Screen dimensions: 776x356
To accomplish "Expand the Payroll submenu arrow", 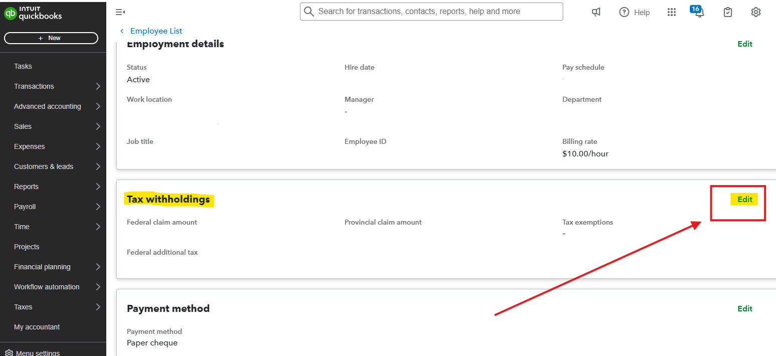I will (x=98, y=207).
